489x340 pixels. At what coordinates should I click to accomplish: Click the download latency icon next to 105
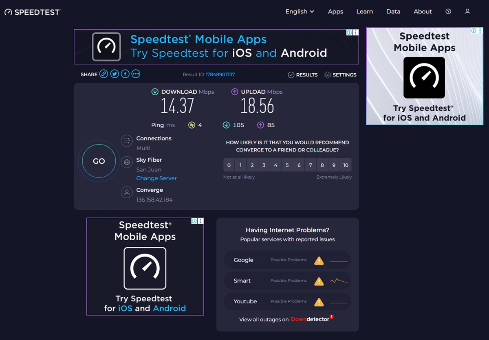point(226,125)
